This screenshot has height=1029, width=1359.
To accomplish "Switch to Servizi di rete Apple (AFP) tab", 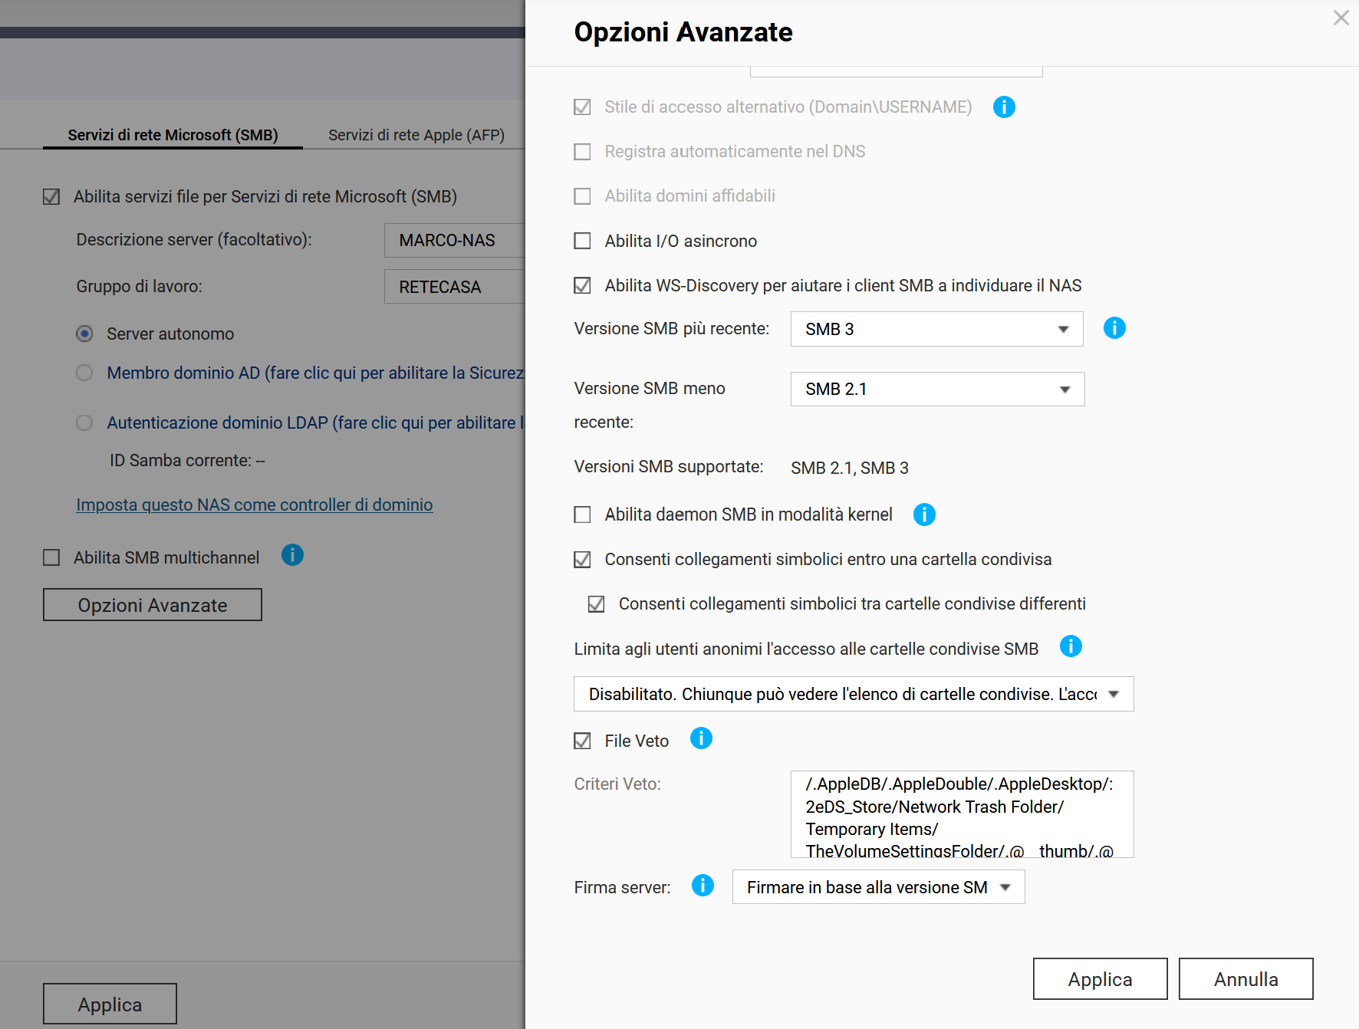I will coord(416,135).
